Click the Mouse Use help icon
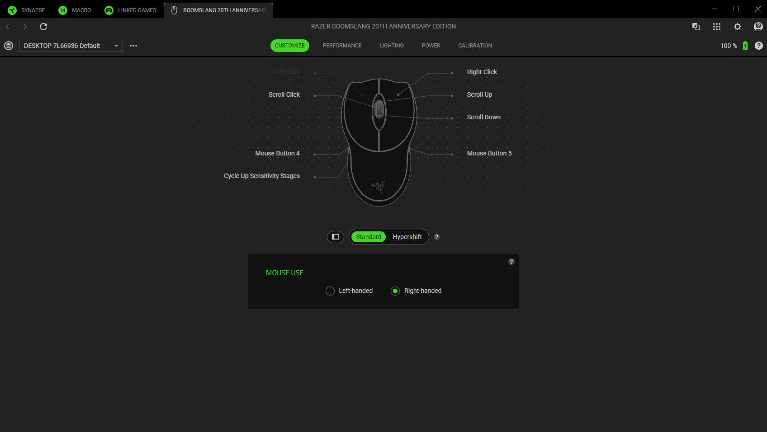The height and width of the screenshot is (432, 767). (511, 262)
